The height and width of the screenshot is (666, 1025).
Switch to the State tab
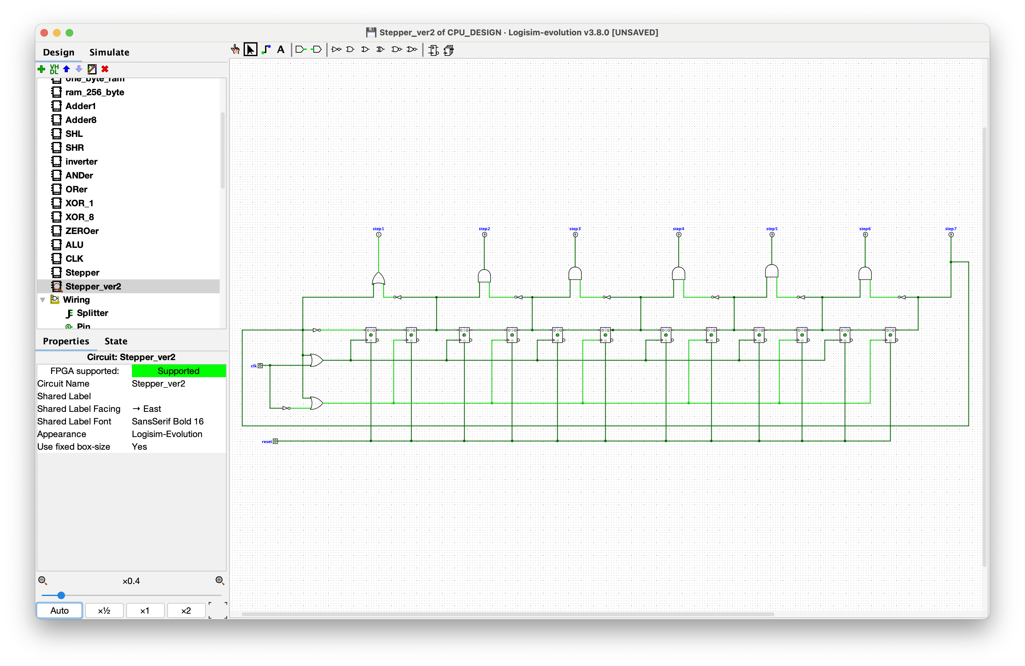(x=116, y=341)
